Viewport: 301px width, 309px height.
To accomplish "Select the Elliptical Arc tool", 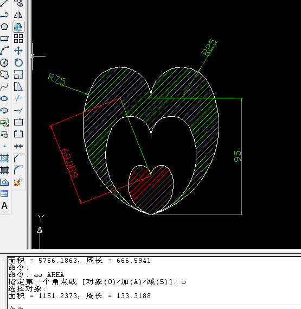I will pos(4,110).
